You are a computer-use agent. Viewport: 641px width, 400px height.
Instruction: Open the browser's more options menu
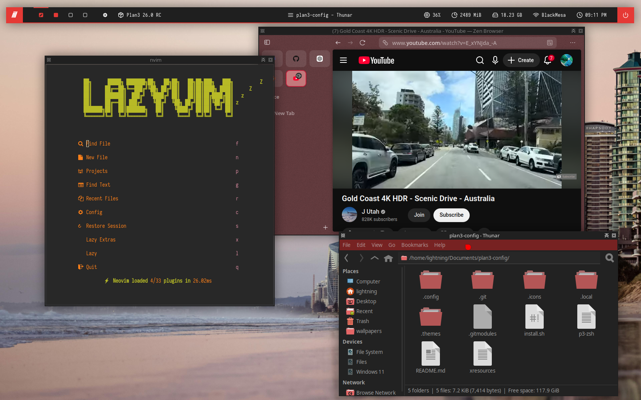pyautogui.click(x=572, y=43)
